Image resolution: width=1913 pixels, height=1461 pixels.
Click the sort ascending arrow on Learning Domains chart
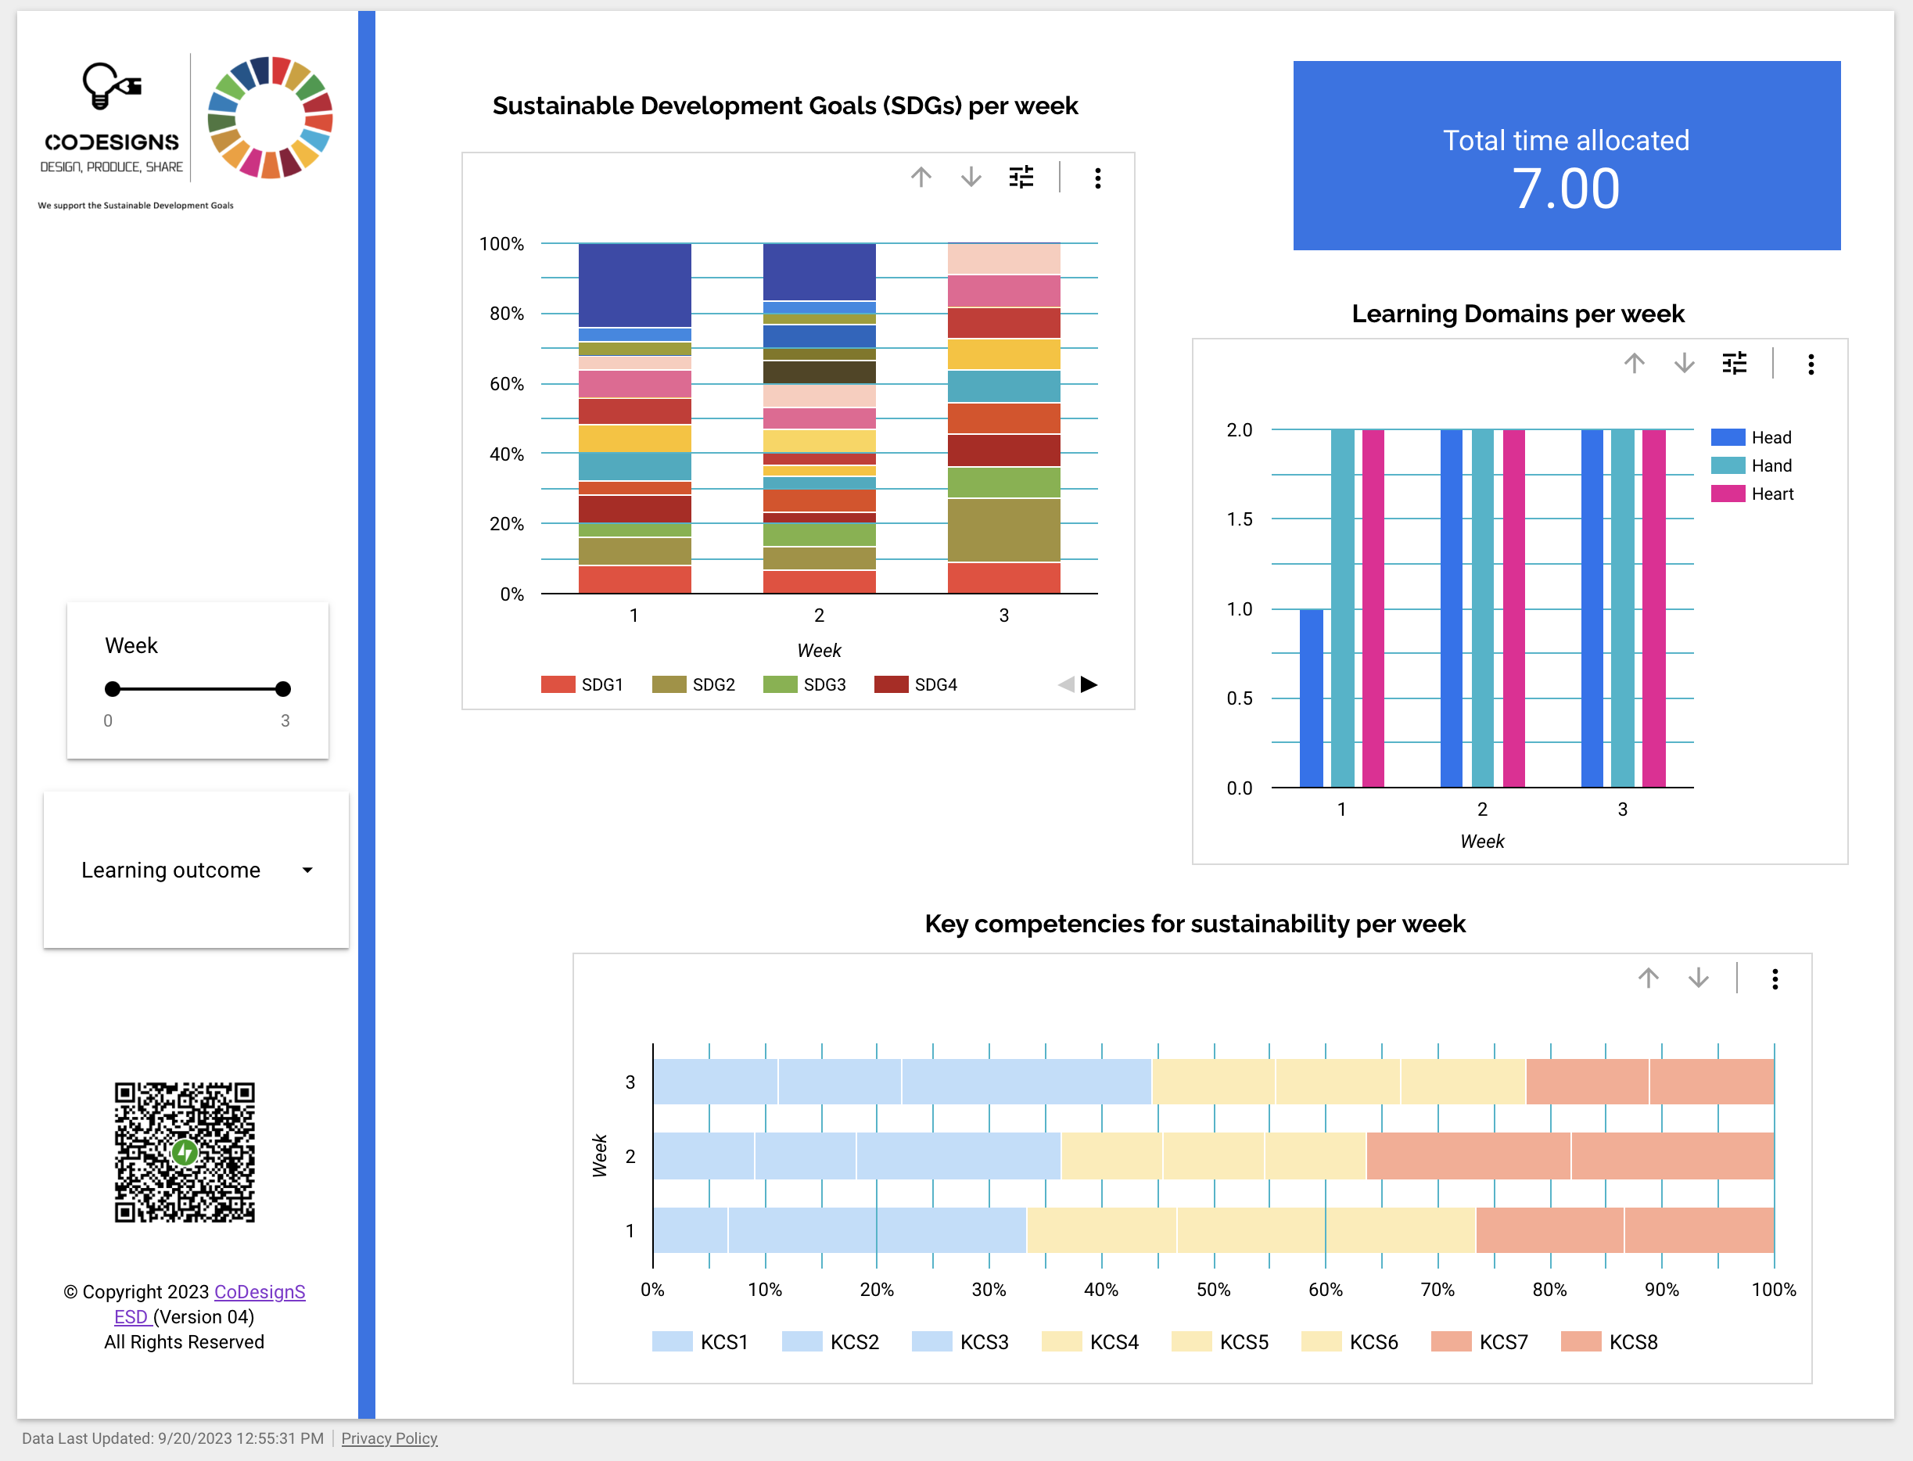coord(1635,364)
